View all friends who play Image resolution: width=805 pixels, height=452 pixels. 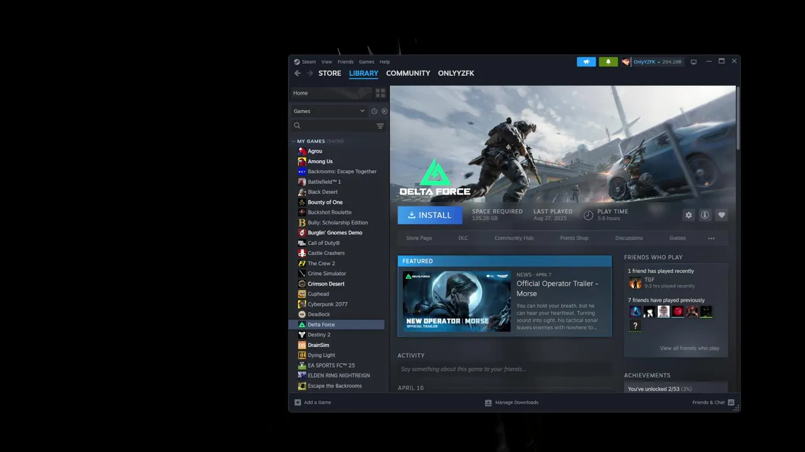pyautogui.click(x=689, y=348)
